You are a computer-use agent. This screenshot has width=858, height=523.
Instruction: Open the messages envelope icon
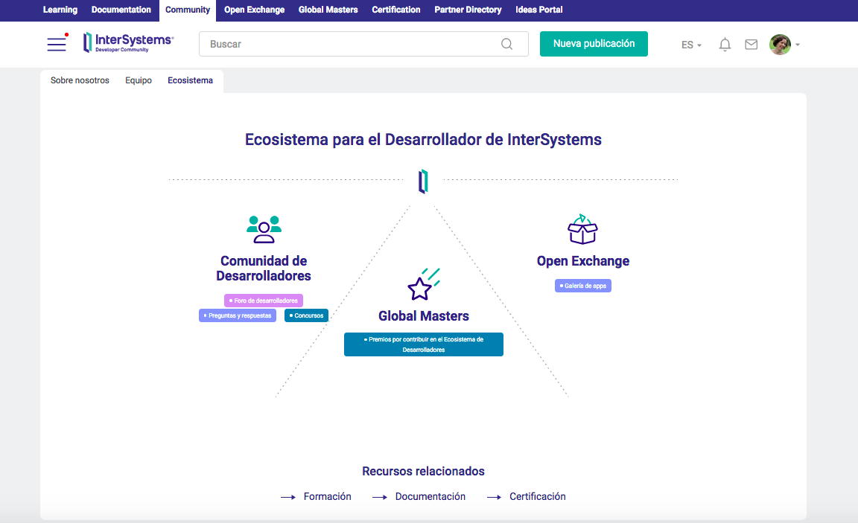[751, 45]
